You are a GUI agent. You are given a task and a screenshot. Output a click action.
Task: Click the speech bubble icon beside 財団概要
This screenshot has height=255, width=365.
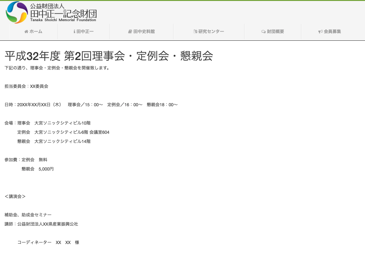point(263,32)
